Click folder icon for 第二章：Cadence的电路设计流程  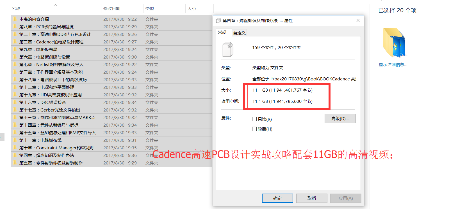(15, 42)
